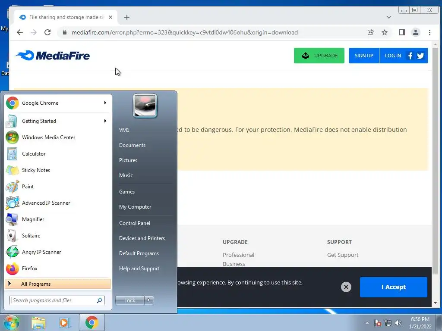This screenshot has height=331, width=442.
Task: Open Sticky Notes
Action: (x=58, y=170)
